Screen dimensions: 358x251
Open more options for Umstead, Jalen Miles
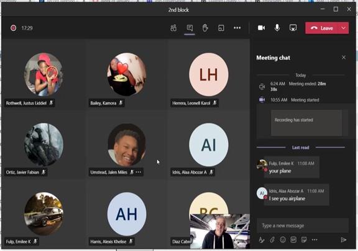(139, 172)
